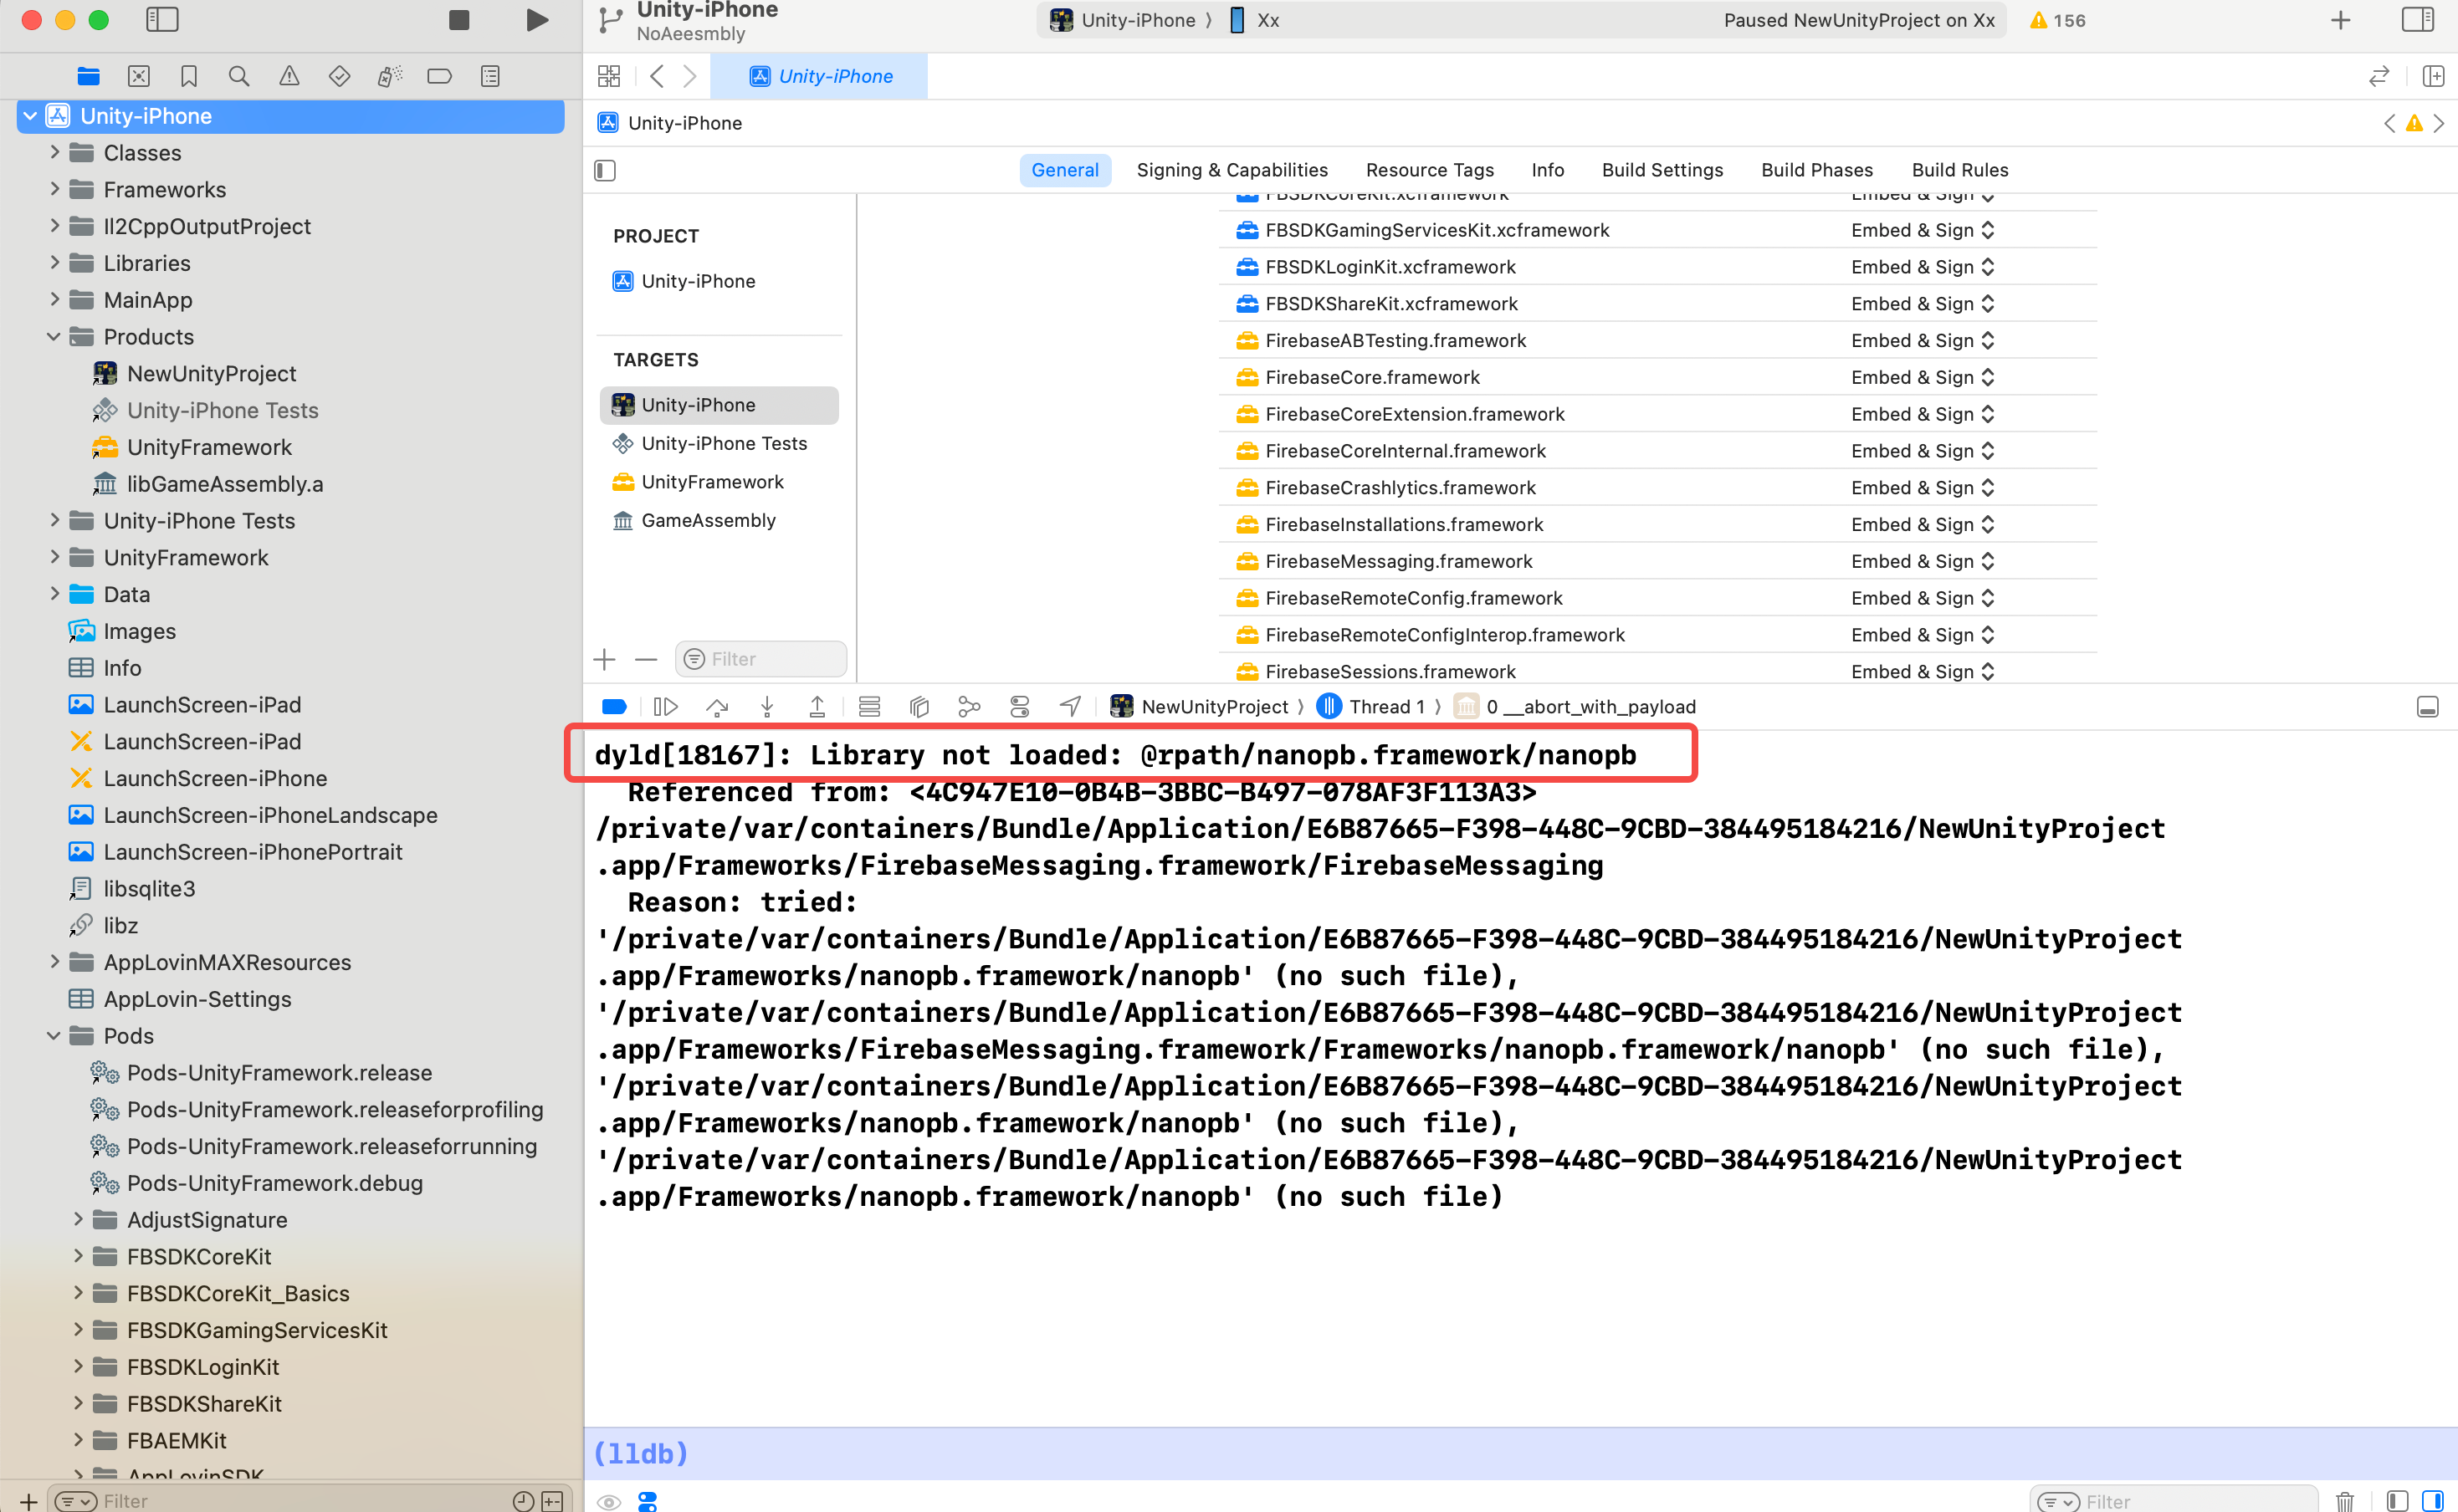Screen dimensions: 2458x1512
Task: Open the Breakpoint navigator icon
Action: click(x=439, y=76)
